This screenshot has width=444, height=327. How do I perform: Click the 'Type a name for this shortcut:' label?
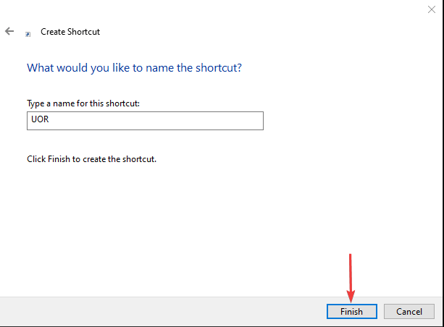pyautogui.click(x=83, y=103)
